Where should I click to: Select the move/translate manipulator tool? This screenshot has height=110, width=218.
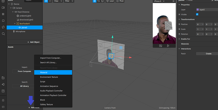coord(95,1)
